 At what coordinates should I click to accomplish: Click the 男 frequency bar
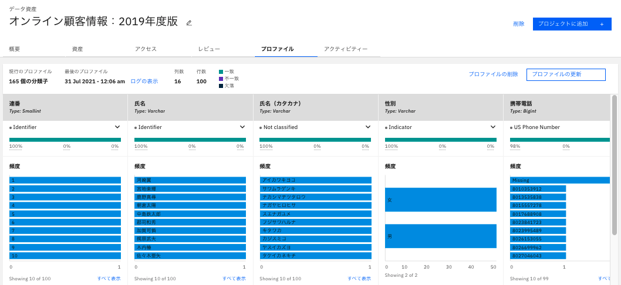[441, 236]
